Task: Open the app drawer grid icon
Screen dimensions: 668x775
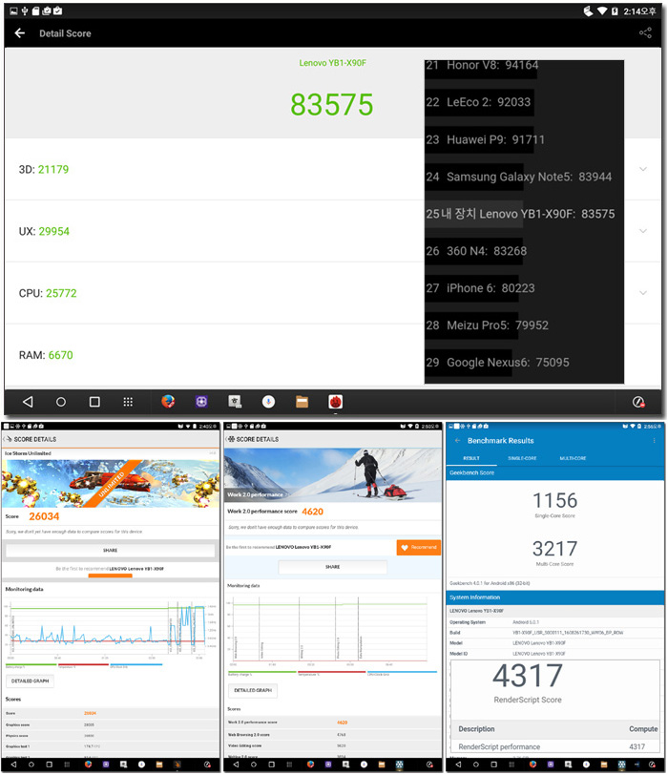Action: click(x=128, y=402)
